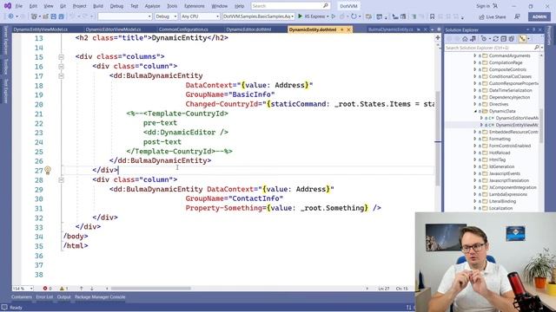Click Collapse All icon in Solution Explorer
The height and width of the screenshot is (312, 556).
click(503, 38)
